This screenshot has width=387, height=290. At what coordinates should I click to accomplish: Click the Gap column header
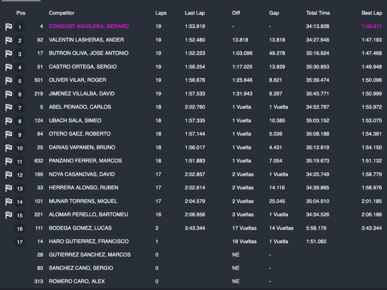(x=274, y=13)
